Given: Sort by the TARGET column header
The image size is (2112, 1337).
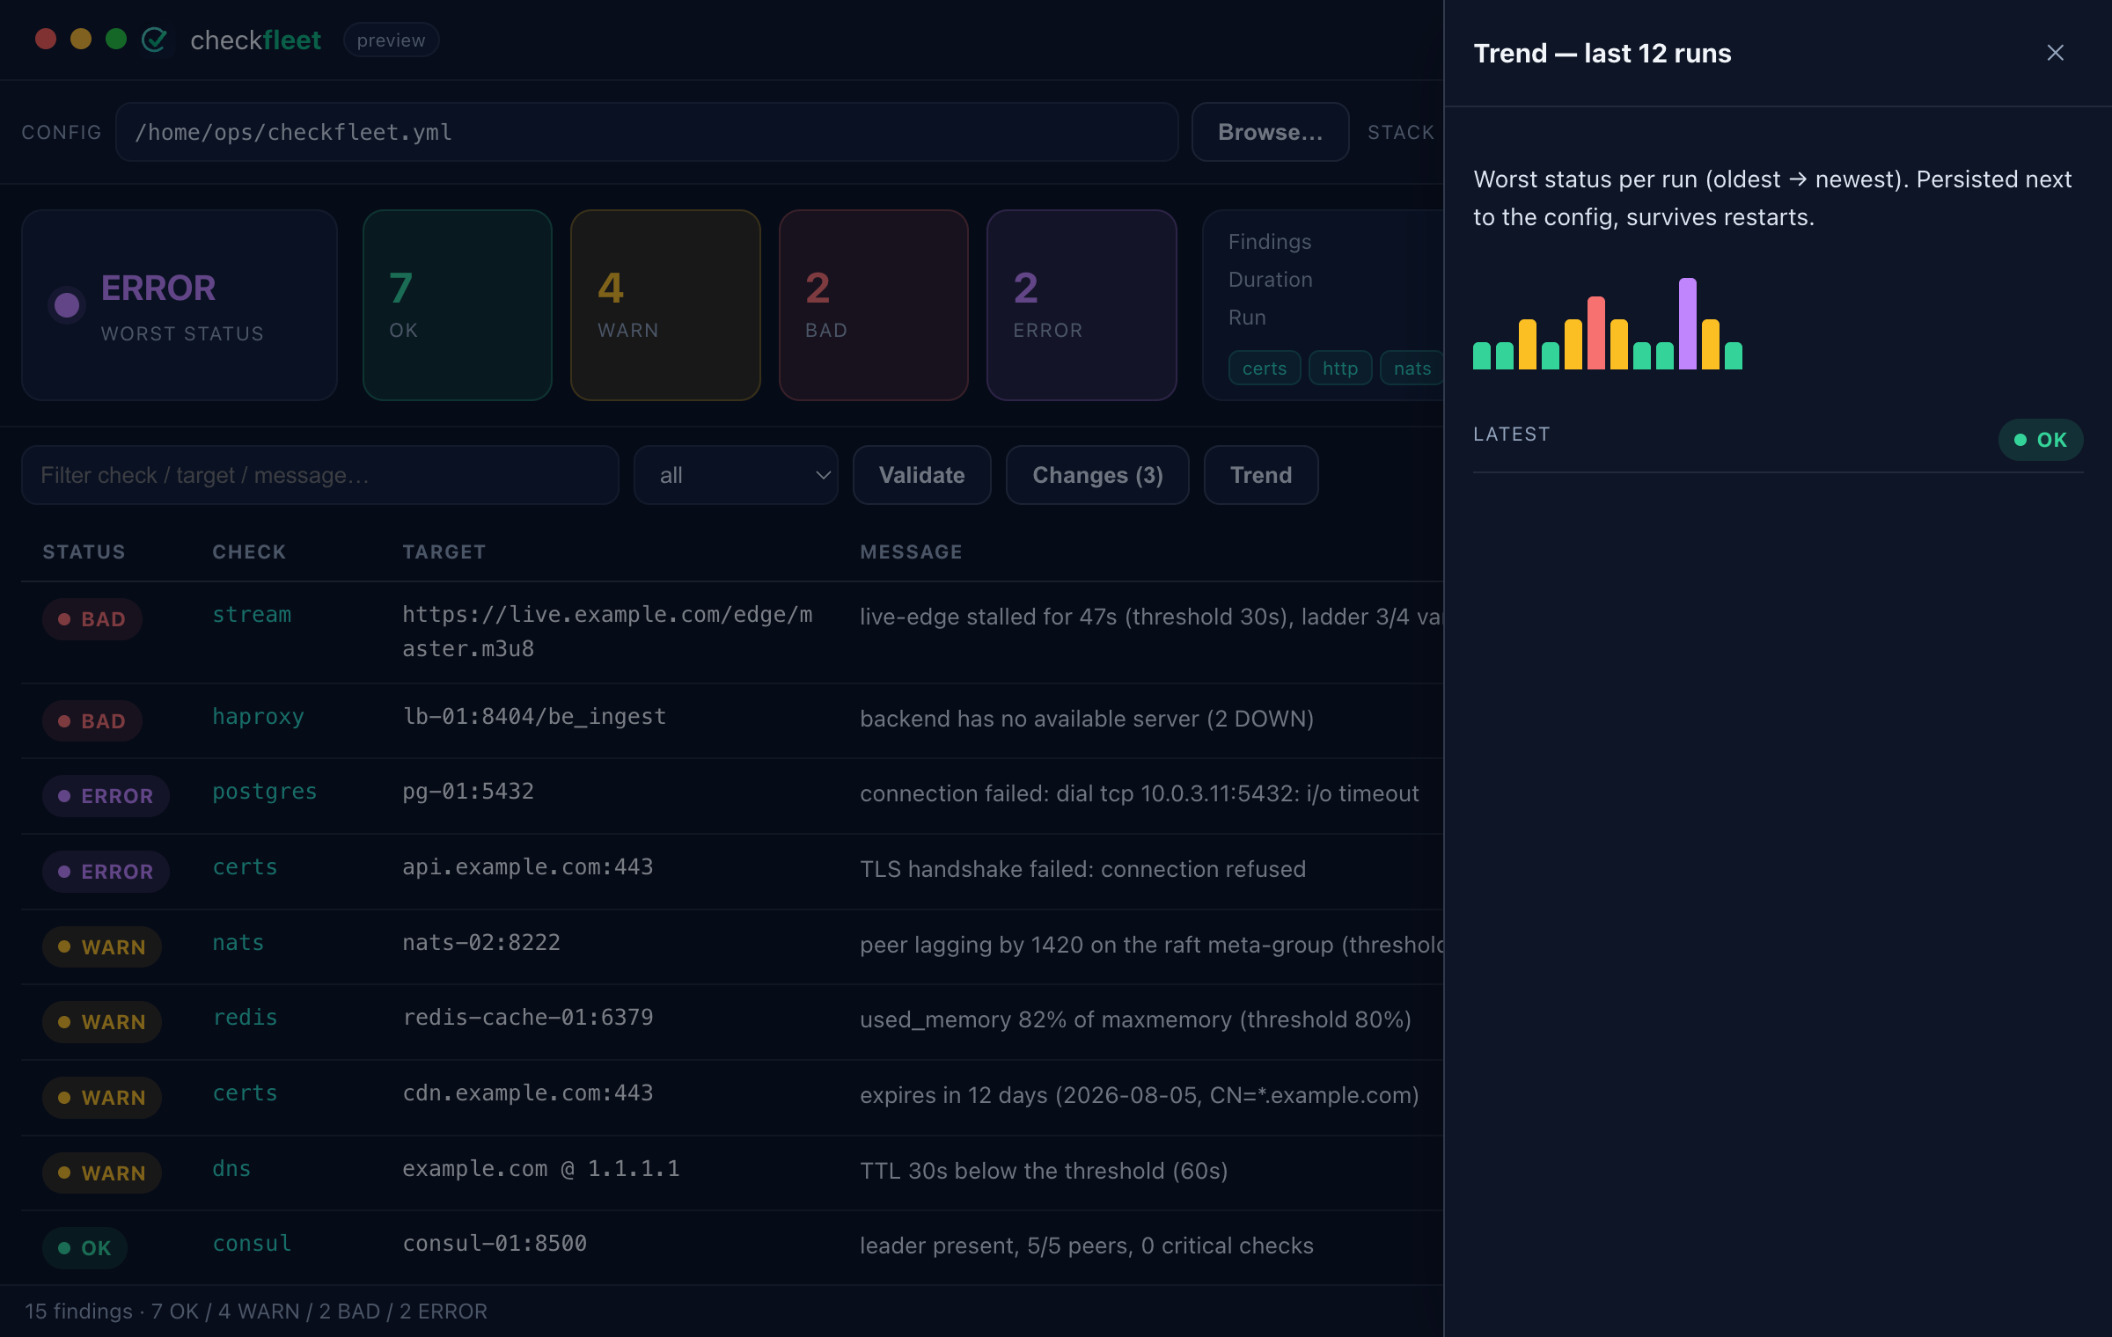Looking at the screenshot, I should [x=444, y=552].
